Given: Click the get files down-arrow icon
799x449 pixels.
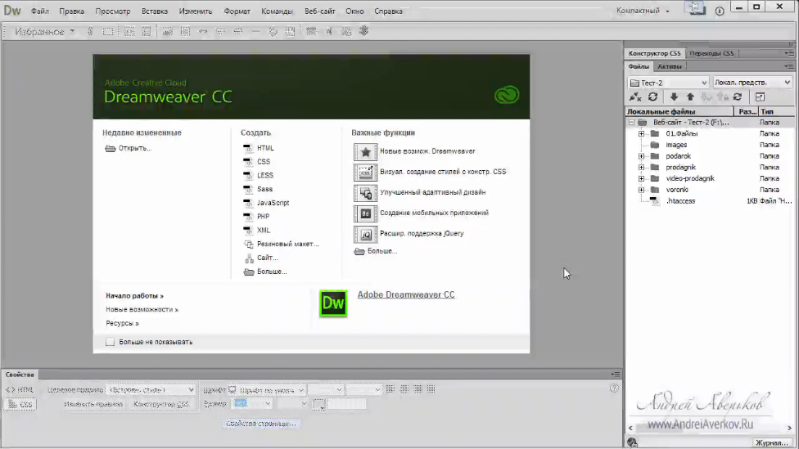Looking at the screenshot, I should 674,97.
